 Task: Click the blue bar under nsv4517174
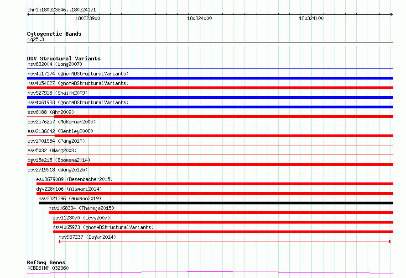[x=210, y=78]
